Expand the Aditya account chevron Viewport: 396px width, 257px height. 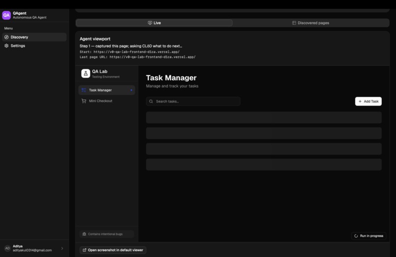pos(62,249)
